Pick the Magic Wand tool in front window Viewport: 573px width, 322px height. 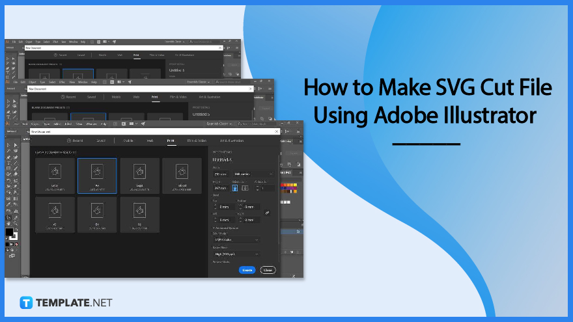point(8,151)
